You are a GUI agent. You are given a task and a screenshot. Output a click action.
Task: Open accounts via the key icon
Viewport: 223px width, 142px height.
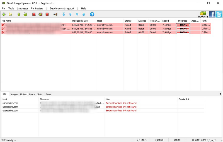55,14
